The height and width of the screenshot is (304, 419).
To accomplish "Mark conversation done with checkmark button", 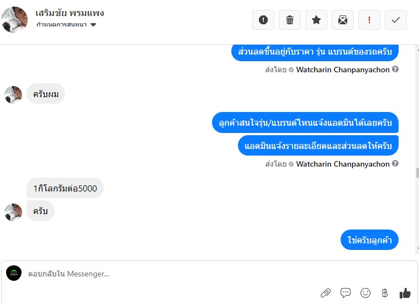I will point(396,20).
